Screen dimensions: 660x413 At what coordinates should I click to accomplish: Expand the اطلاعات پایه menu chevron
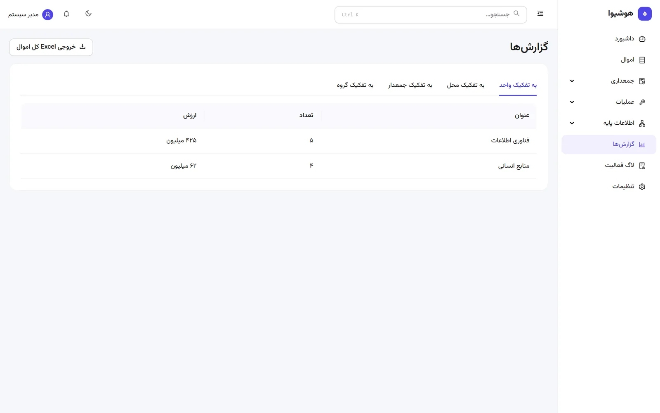pyautogui.click(x=572, y=123)
